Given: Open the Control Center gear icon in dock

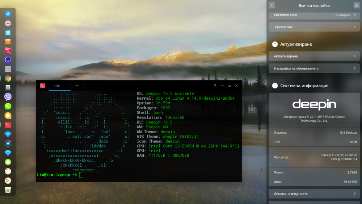Looking at the screenshot, I should pyautogui.click(x=8, y=23).
